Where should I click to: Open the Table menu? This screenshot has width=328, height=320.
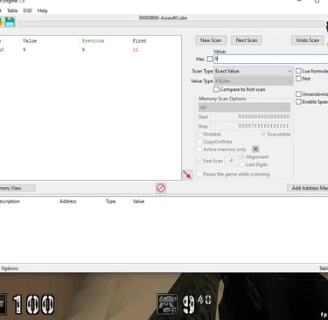tap(12, 10)
